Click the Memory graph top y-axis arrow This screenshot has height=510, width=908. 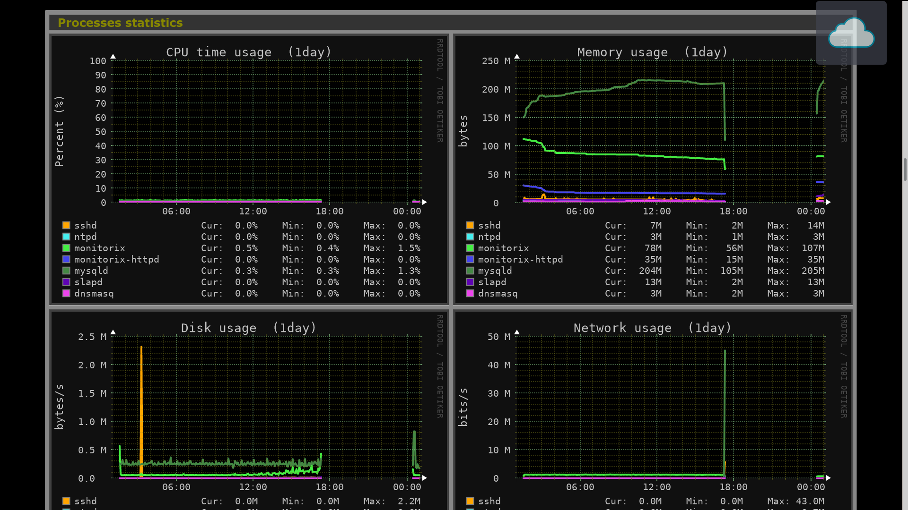517,57
